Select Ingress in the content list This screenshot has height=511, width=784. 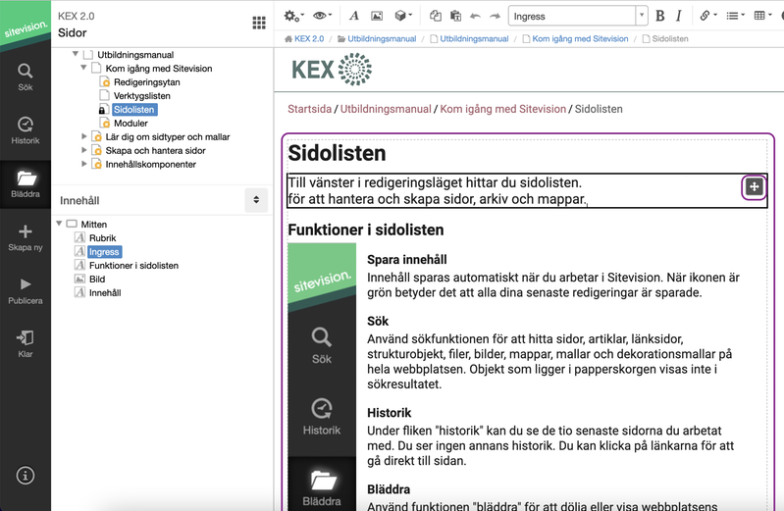tap(104, 252)
